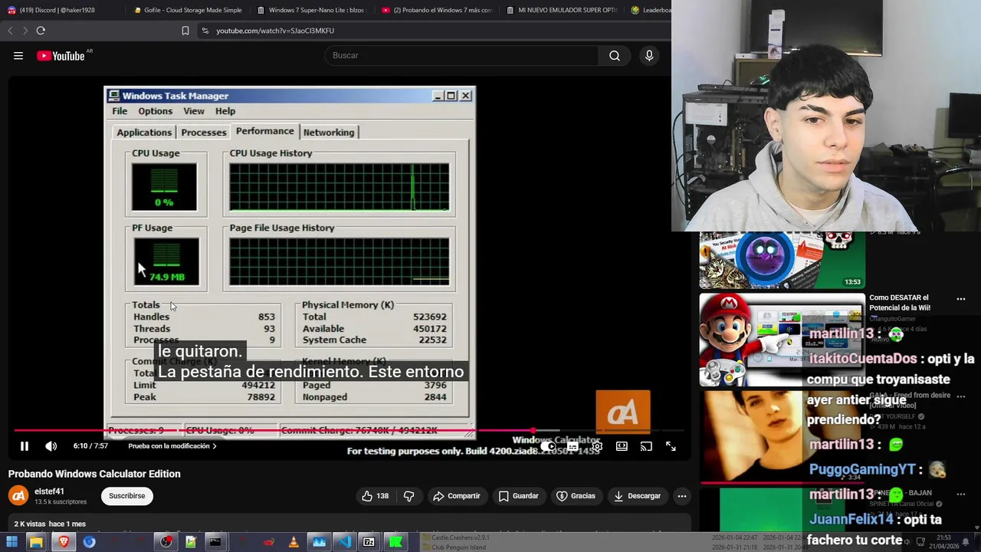This screenshot has height=552, width=981.
Task: Click Descargar to download video
Action: click(x=637, y=496)
